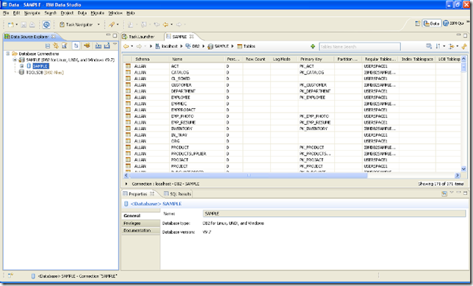
Task: Click the table list horizontal scrollbar thumb
Action: coord(248,175)
